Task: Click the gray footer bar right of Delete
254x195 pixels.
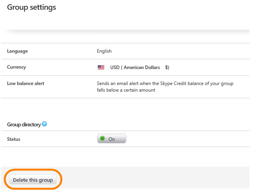Action: click(156, 178)
